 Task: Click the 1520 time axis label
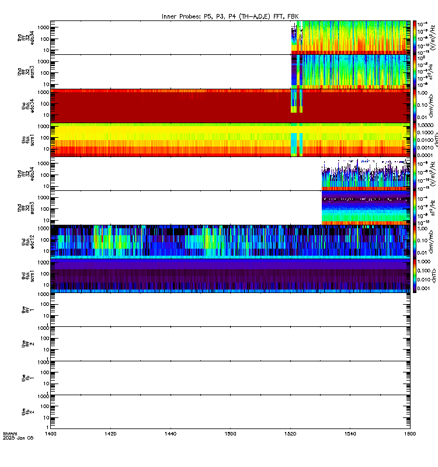pyautogui.click(x=290, y=434)
